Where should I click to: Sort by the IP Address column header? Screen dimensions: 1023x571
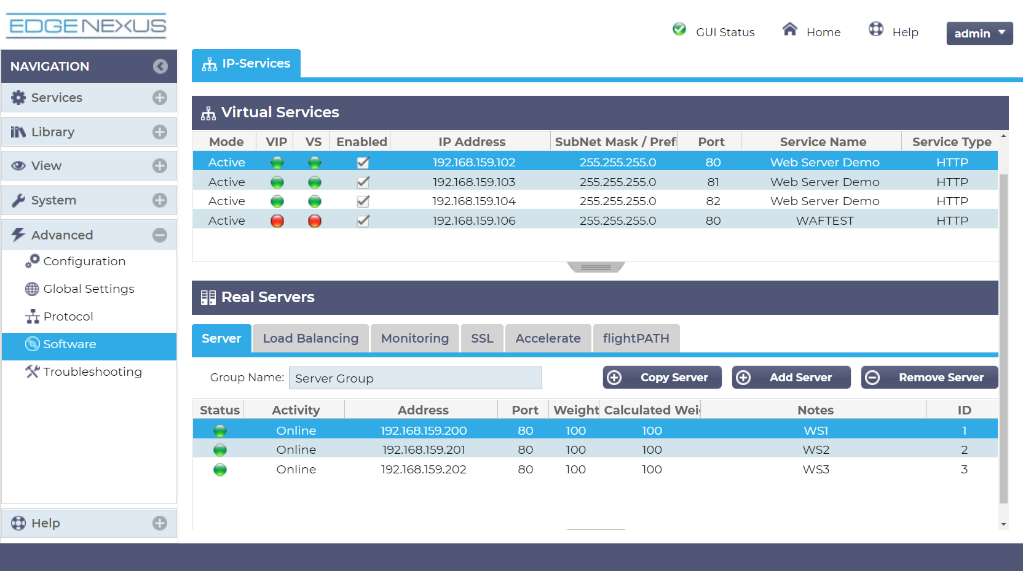pos(472,142)
